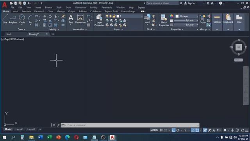Switch to the Layout1 tab
The image size is (250, 141).
pos(19,129)
